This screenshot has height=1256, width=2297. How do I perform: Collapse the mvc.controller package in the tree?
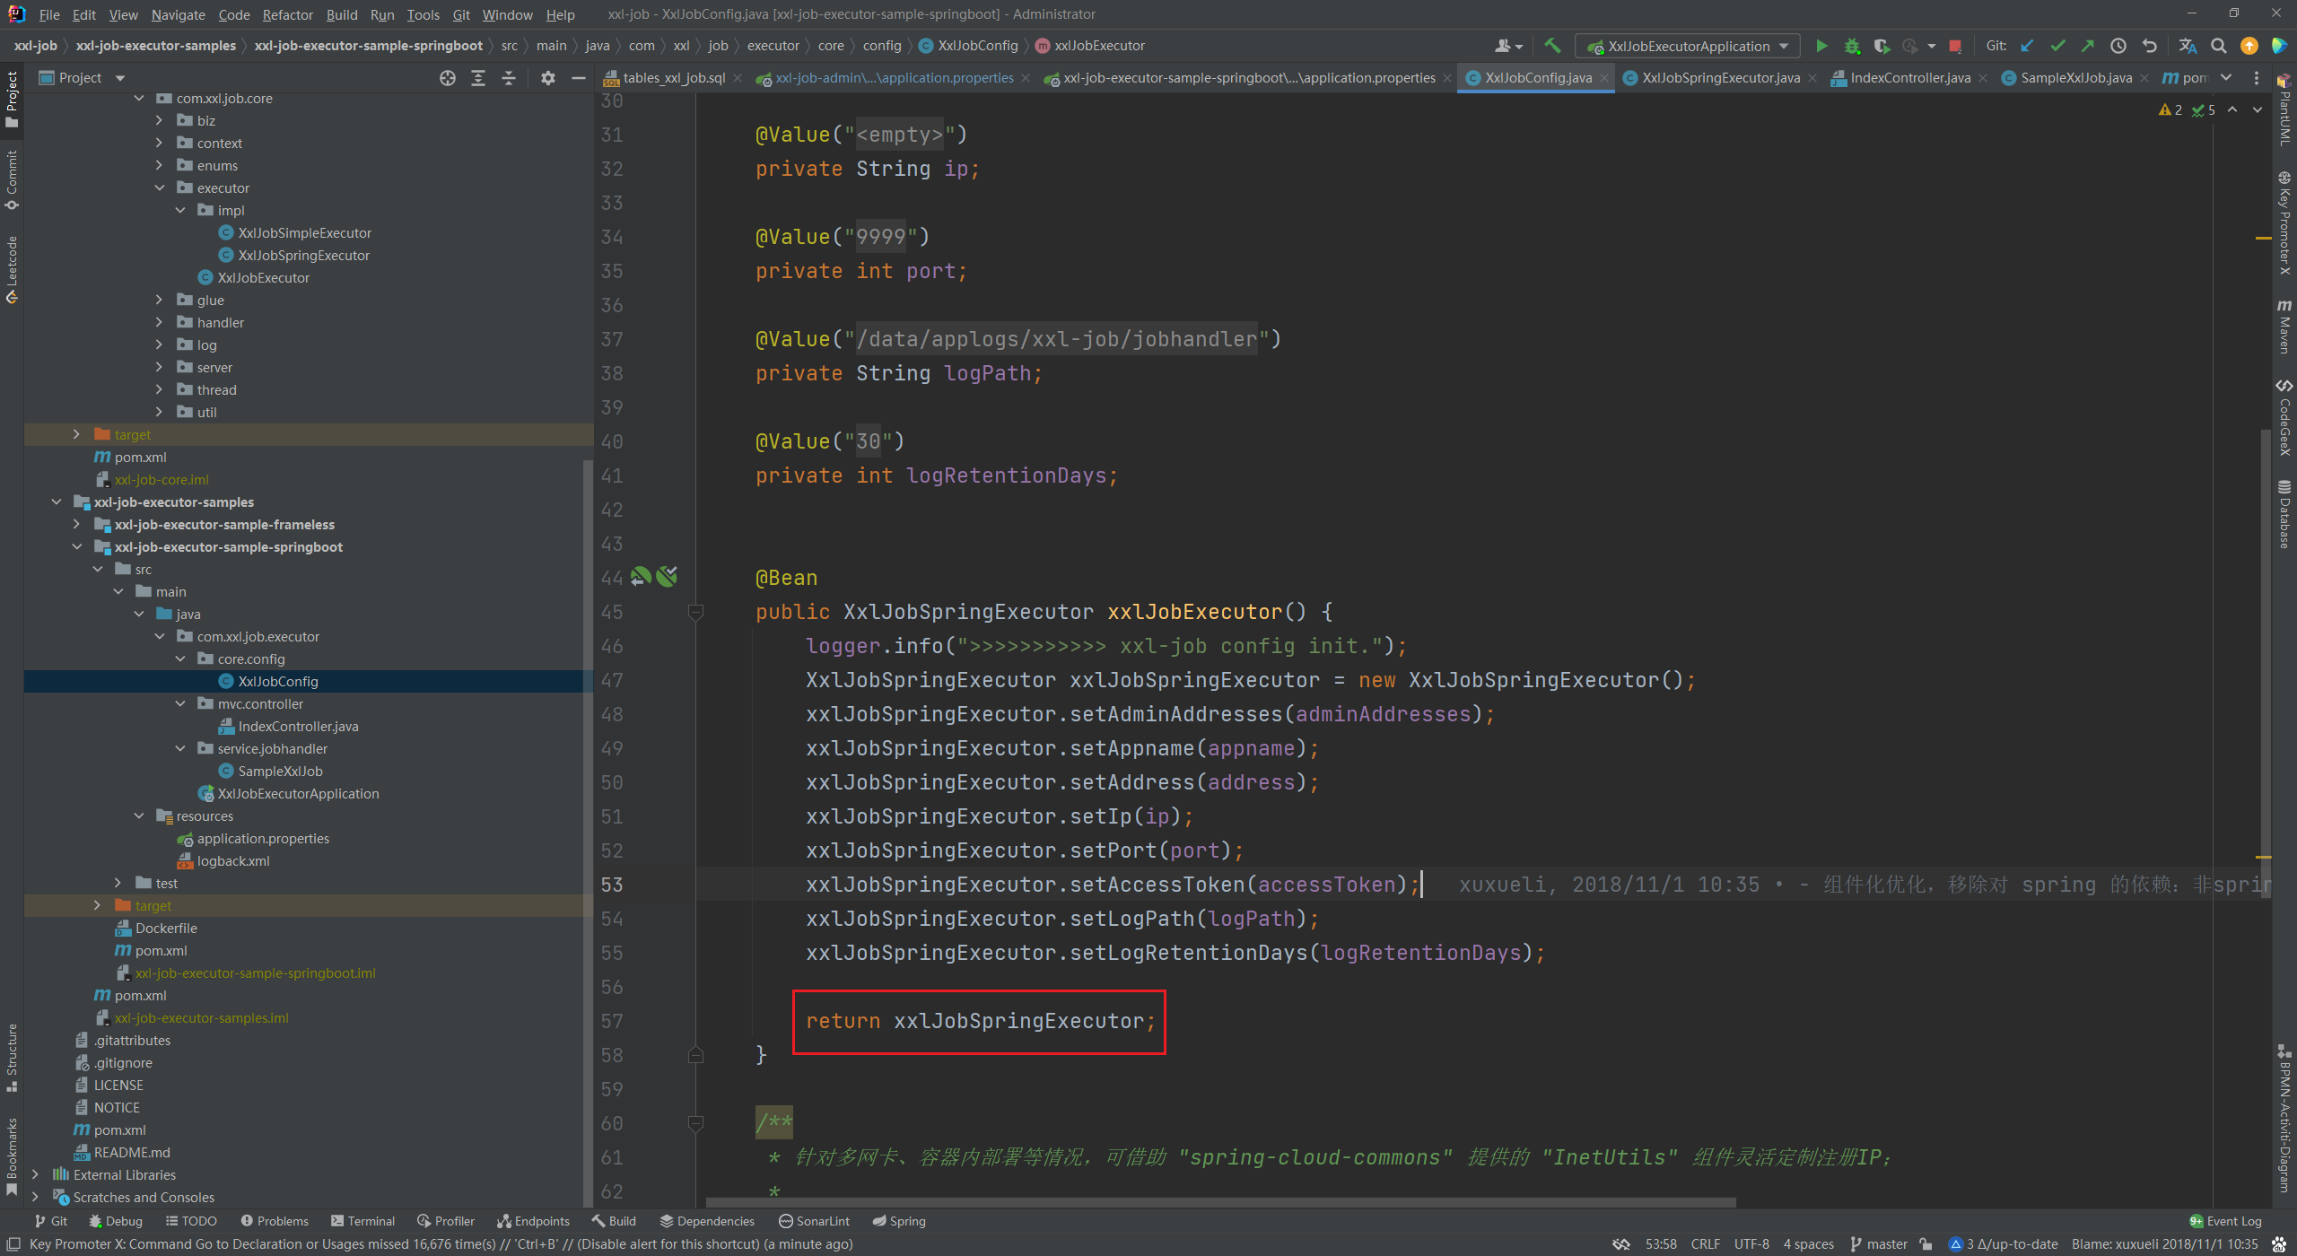point(180,703)
